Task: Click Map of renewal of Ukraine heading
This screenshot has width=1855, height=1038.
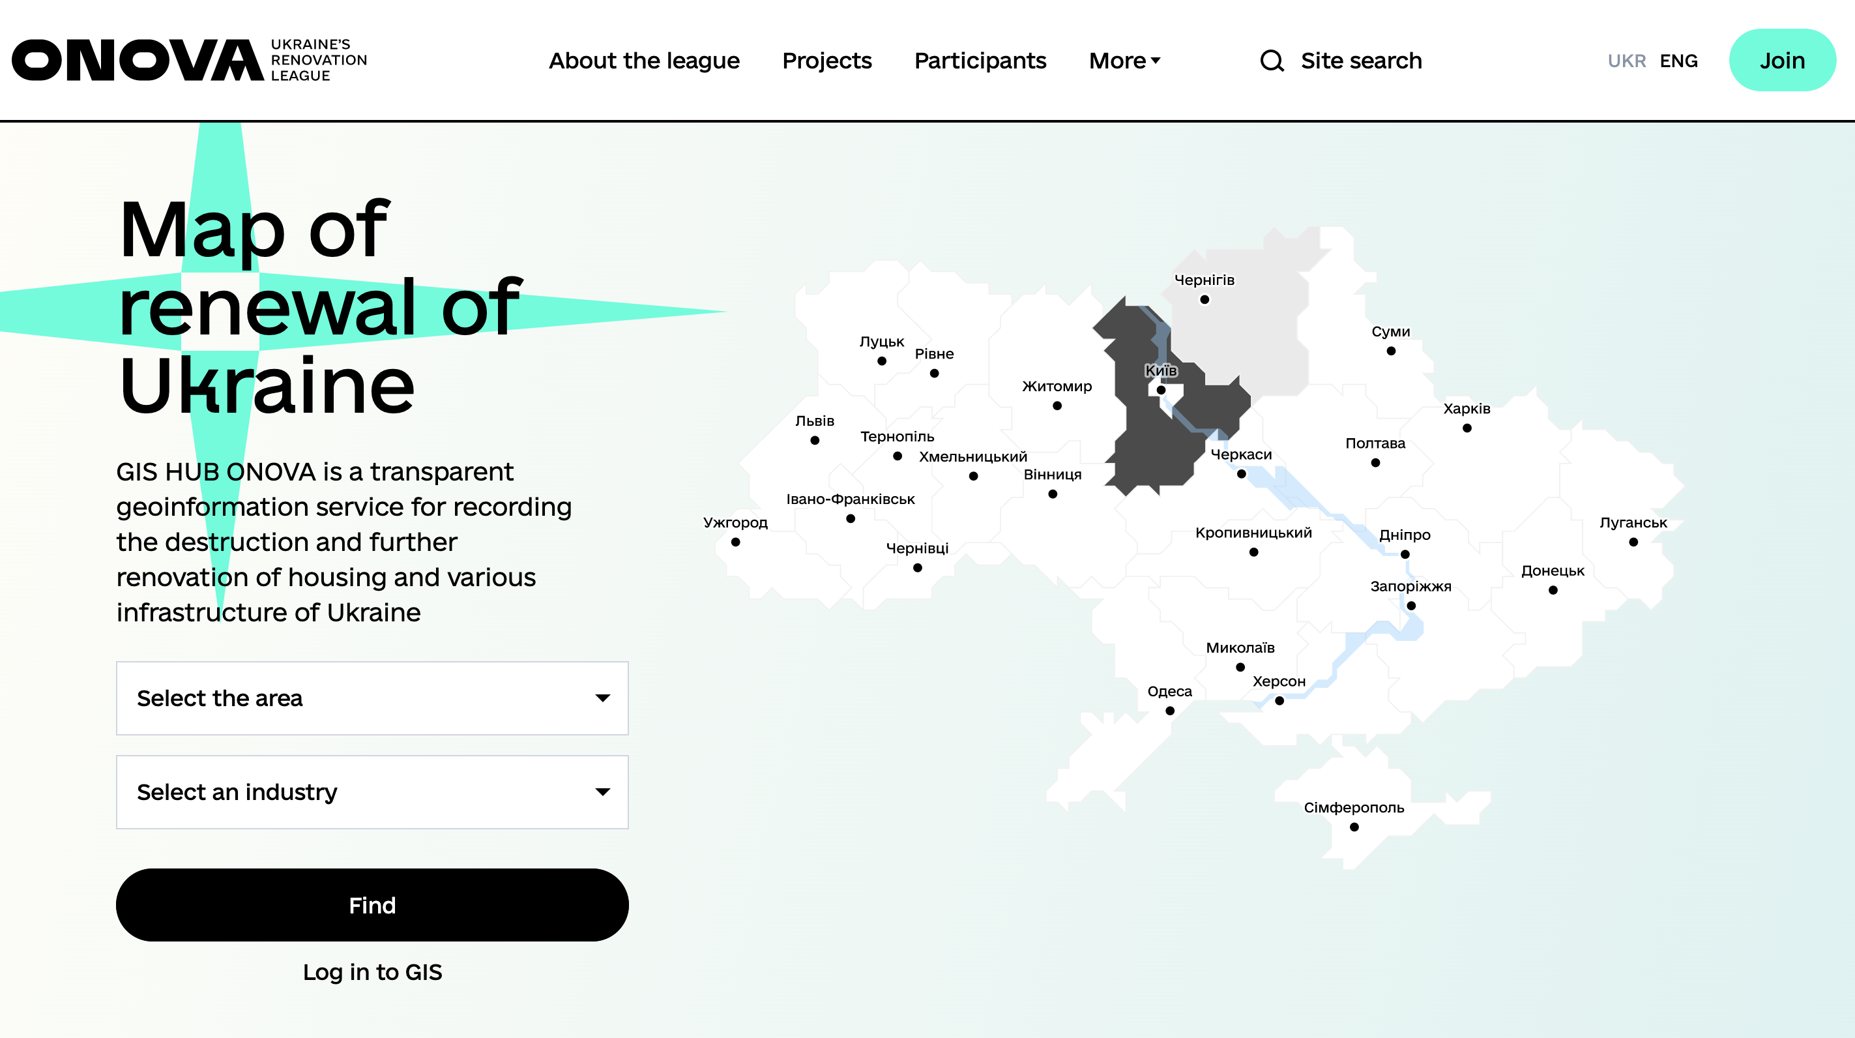Action: click(321, 308)
